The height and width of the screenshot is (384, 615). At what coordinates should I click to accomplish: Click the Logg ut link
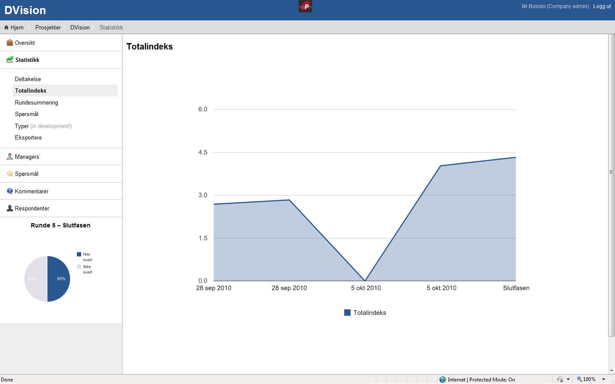602,6
